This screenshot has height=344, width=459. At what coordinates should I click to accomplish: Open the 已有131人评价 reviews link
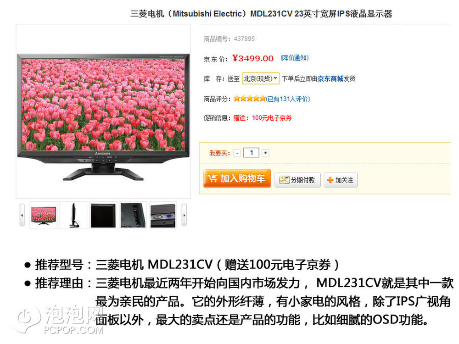pos(288,99)
